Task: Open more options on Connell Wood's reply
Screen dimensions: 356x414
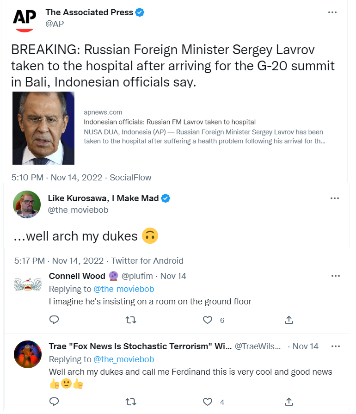Action: pyautogui.click(x=335, y=276)
